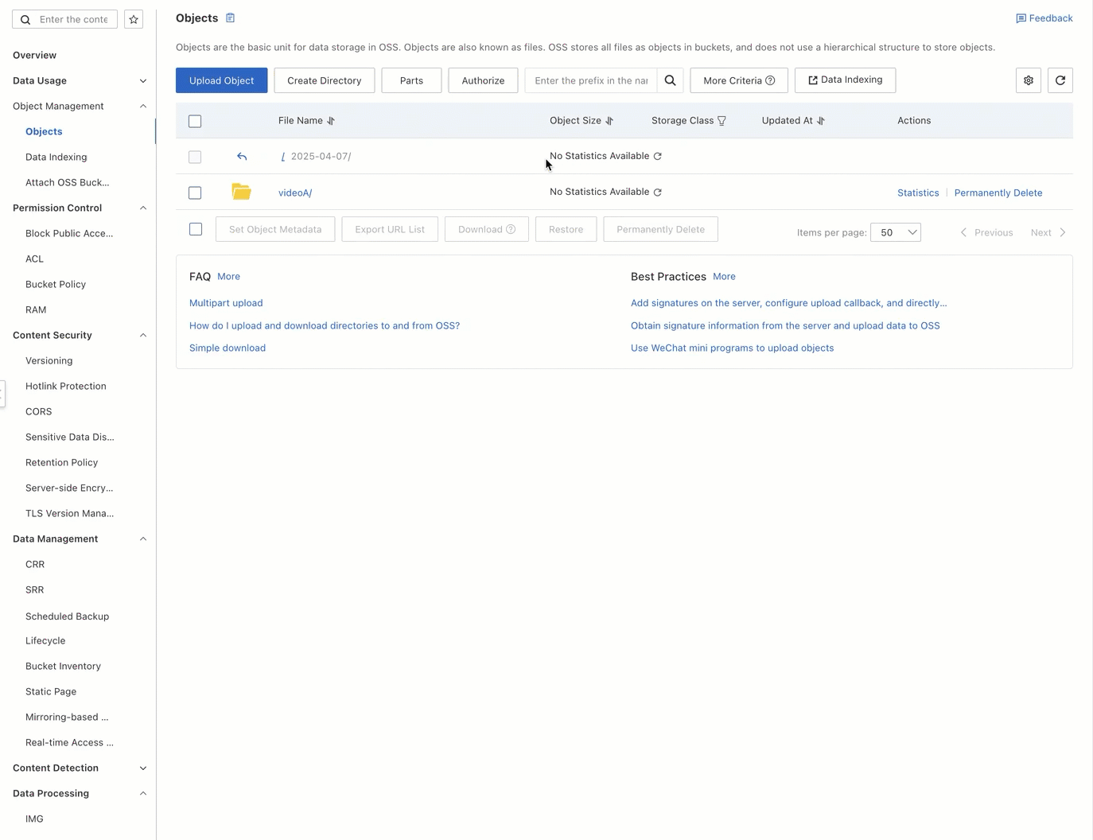Click the prefix name input field

click(x=591, y=80)
